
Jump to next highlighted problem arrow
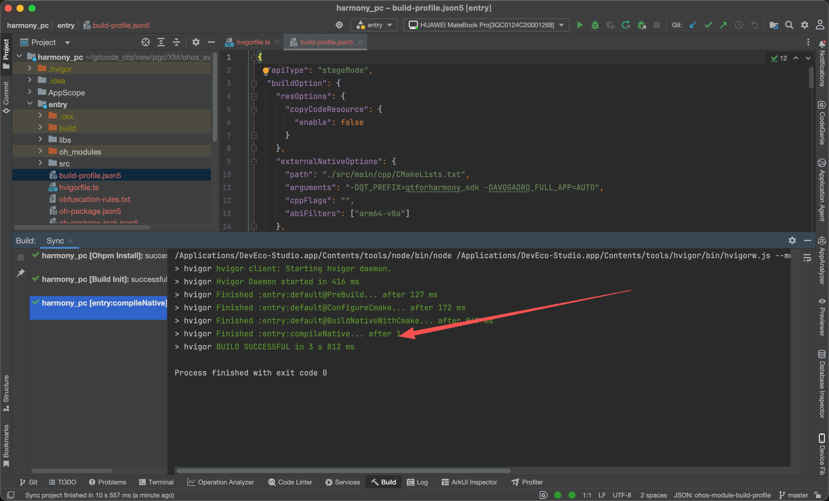coord(808,58)
